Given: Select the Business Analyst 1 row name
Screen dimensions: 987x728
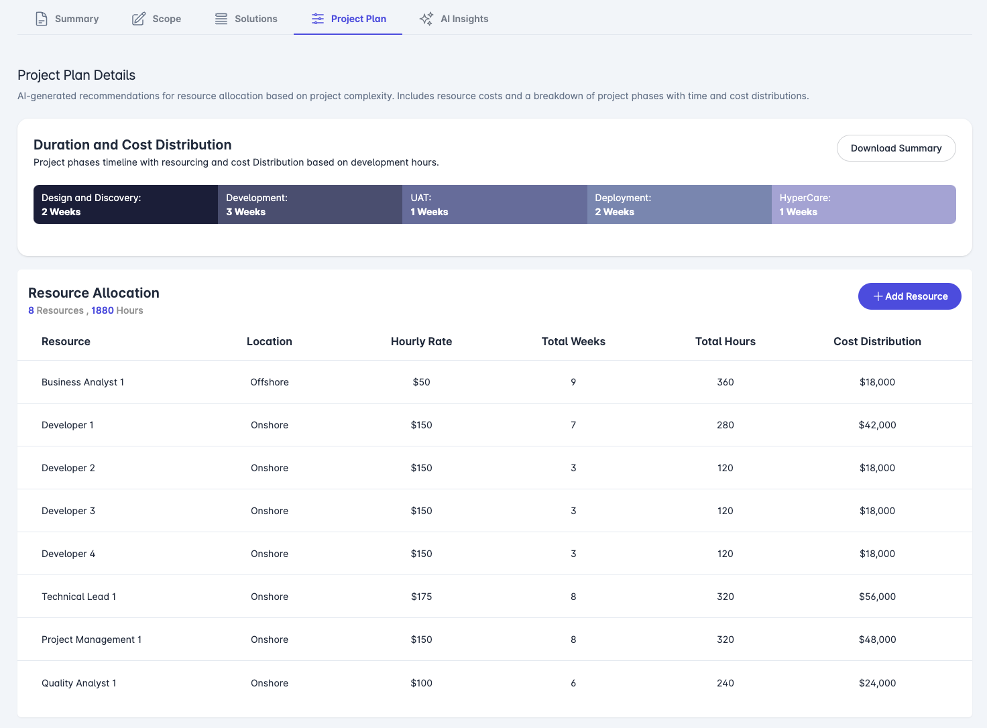Looking at the screenshot, I should coord(82,382).
